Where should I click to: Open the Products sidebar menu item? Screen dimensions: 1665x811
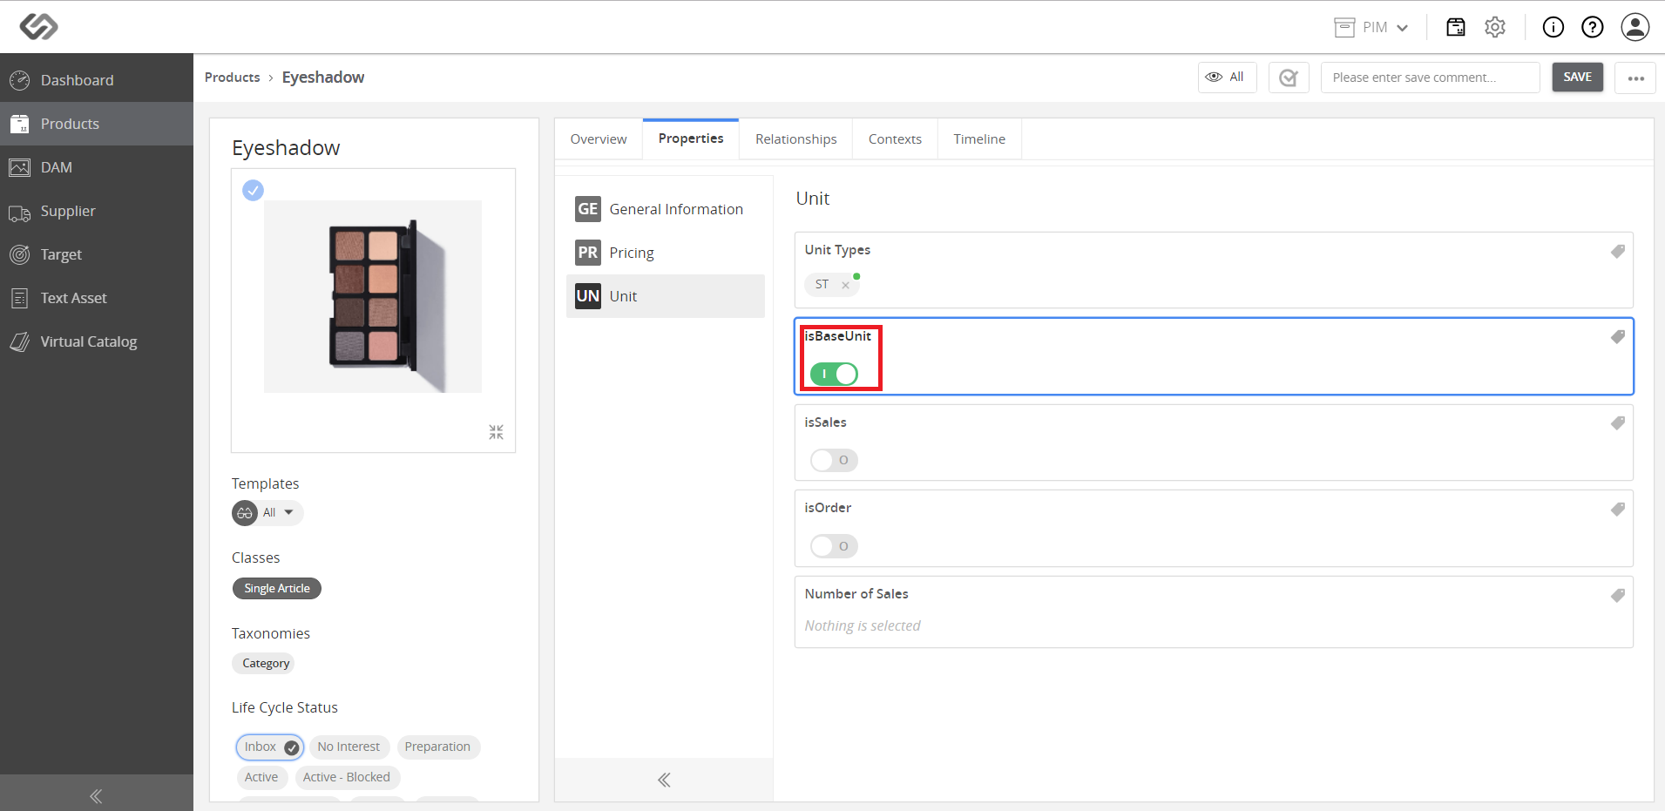[97, 124]
